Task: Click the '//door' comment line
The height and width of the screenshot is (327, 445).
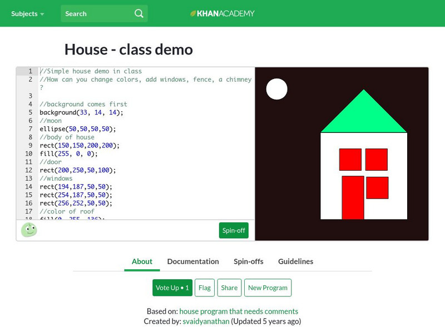Action: (x=50, y=162)
